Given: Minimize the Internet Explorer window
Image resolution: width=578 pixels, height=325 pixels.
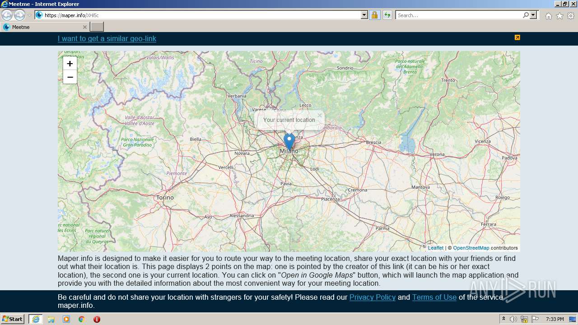Looking at the screenshot, I should coord(558,4).
